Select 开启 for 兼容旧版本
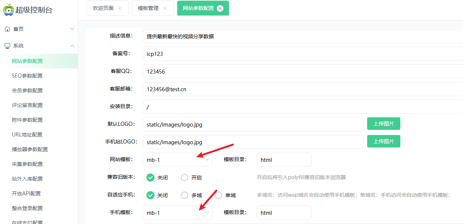Viewport: 463px width, 224px height. [185, 178]
